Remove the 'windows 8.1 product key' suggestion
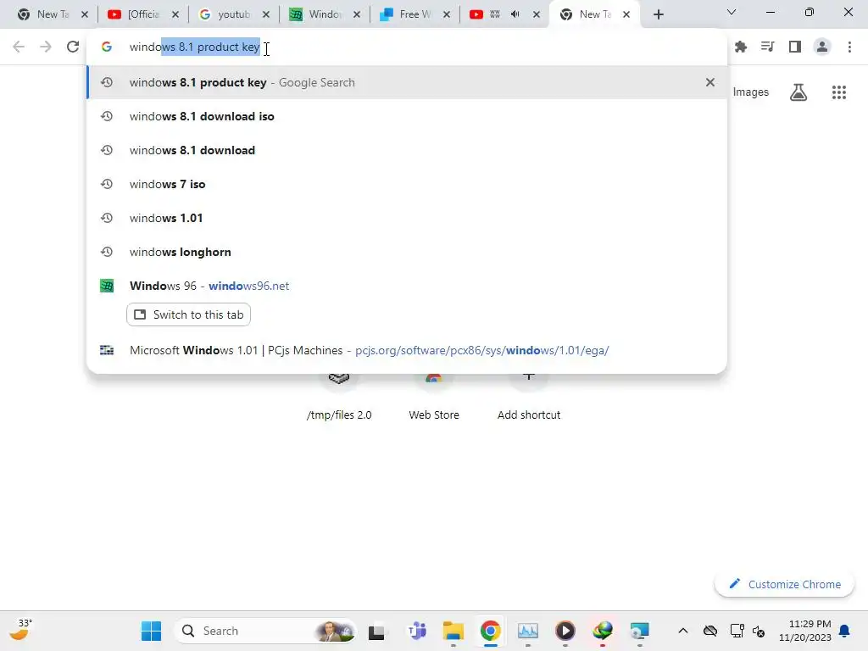 pos(709,82)
